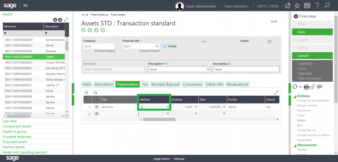Click the Description 2 input field
Viewport: 338px width, 162px height.
point(246,69)
